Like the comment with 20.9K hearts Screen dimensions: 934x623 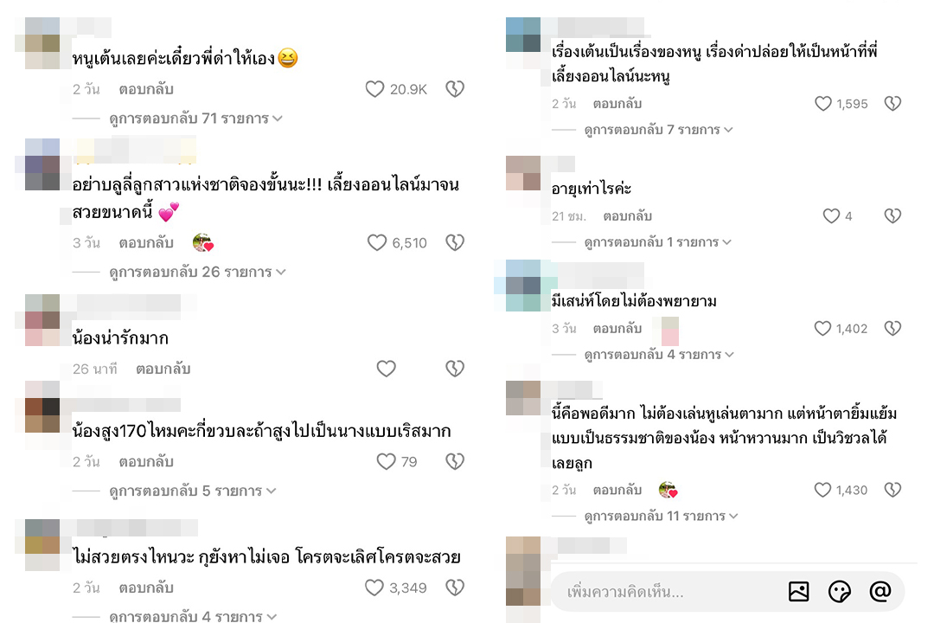tap(374, 89)
